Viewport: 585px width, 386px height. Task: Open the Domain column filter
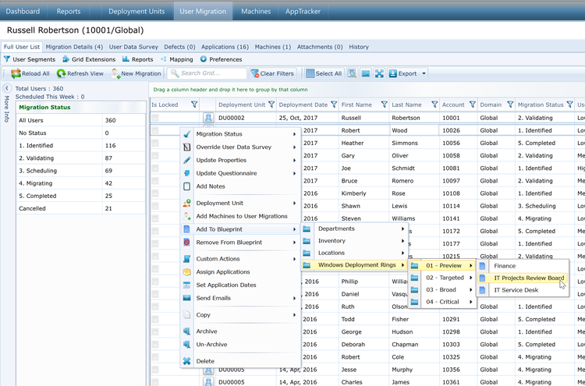510,104
